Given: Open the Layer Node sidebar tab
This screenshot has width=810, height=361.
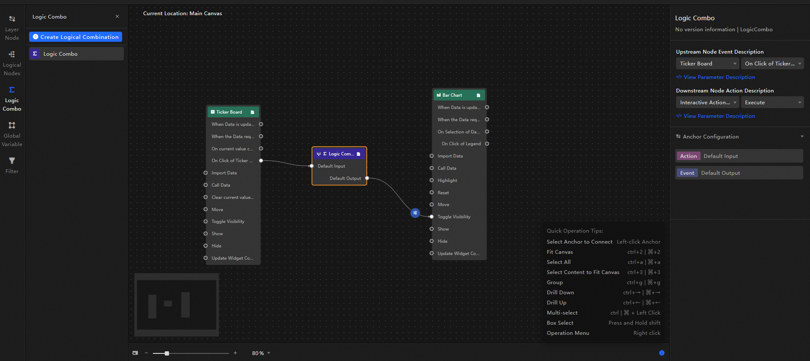Looking at the screenshot, I should click(x=12, y=28).
